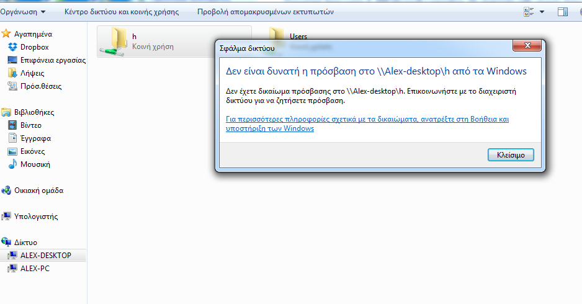
Task: Click the Μουσική music note icon
Action: 12,164
